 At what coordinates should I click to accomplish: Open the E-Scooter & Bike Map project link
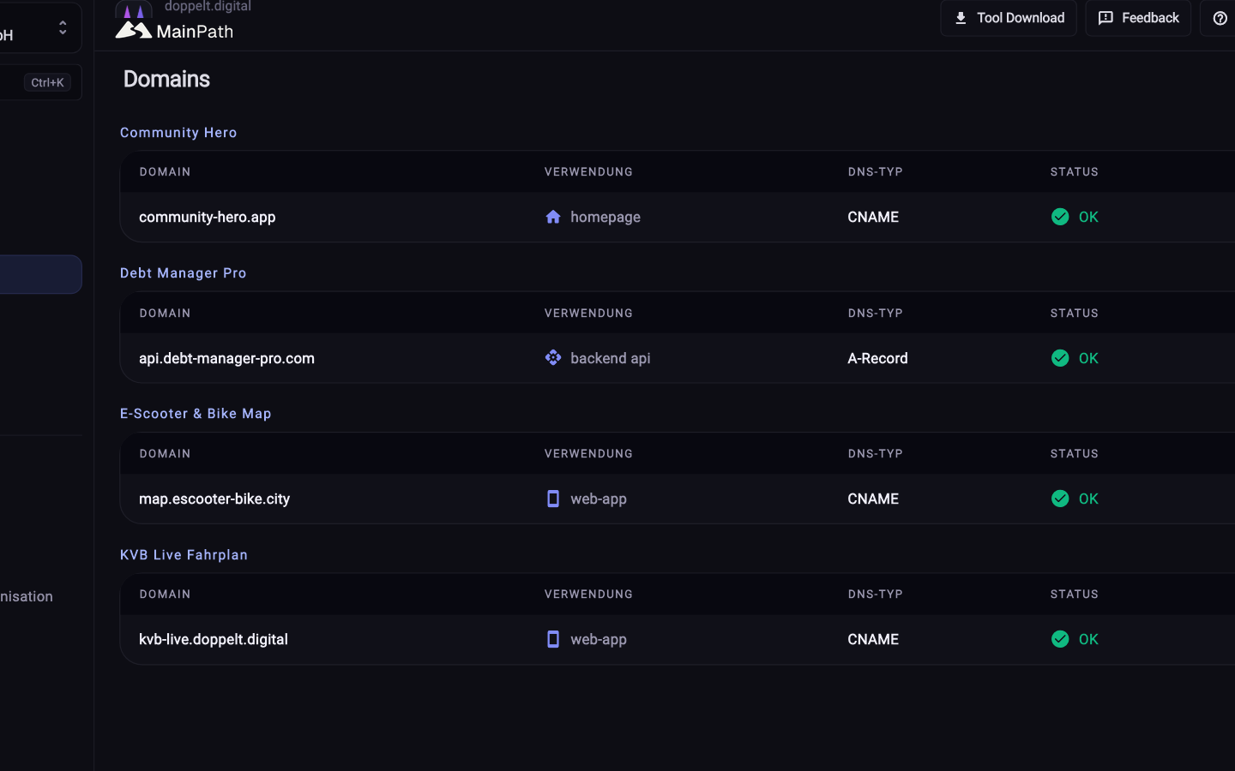(196, 414)
